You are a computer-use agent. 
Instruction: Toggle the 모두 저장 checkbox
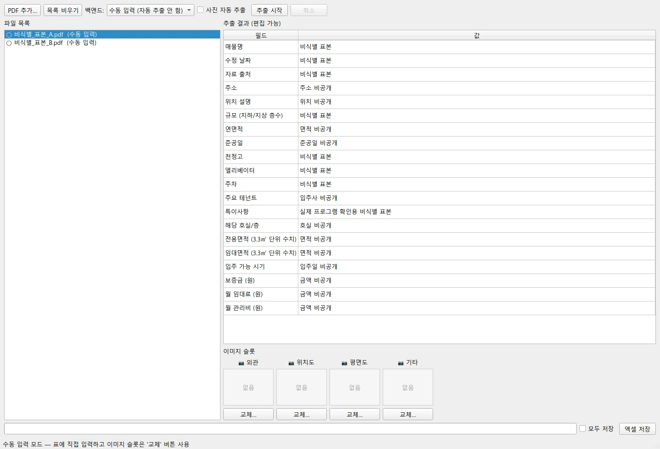(x=583, y=428)
